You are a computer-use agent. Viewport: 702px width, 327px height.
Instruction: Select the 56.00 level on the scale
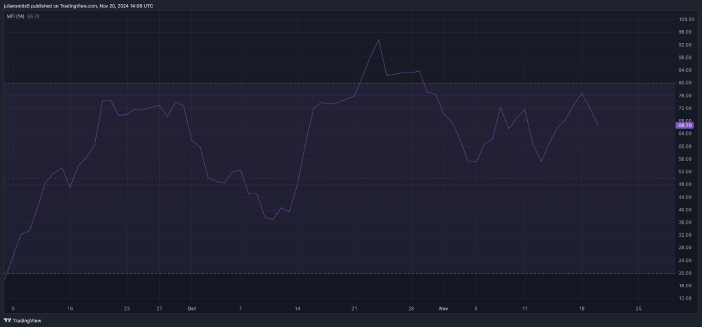tap(686, 159)
